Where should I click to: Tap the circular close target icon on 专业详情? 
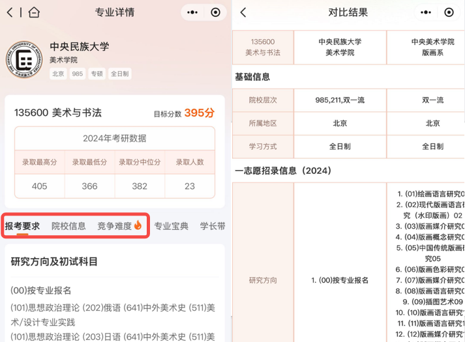pyautogui.click(x=216, y=12)
